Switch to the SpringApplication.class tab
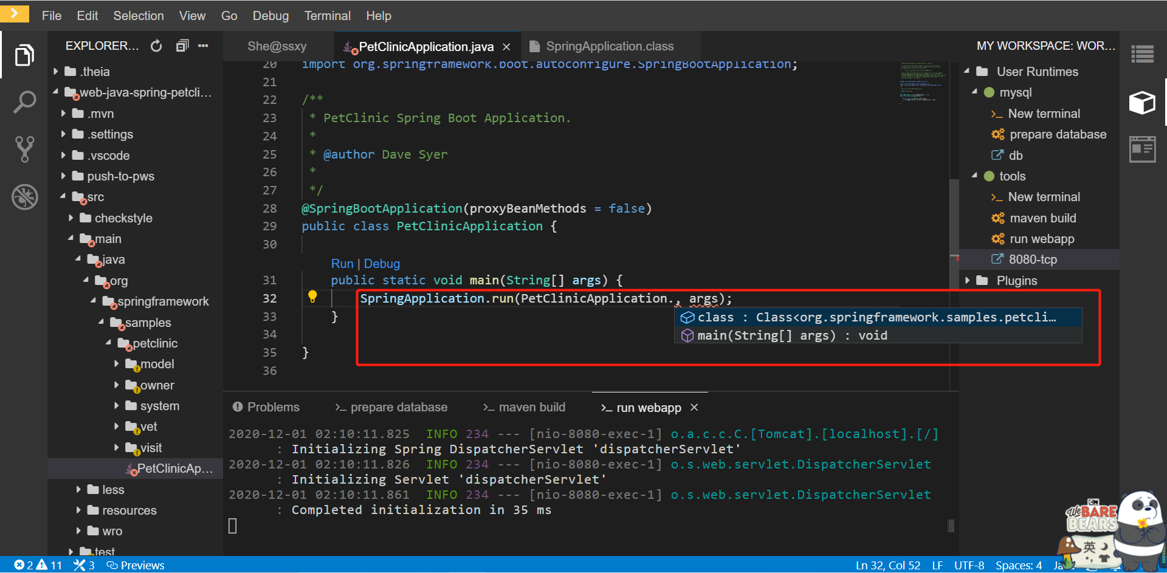Image resolution: width=1167 pixels, height=573 pixels. [x=610, y=46]
